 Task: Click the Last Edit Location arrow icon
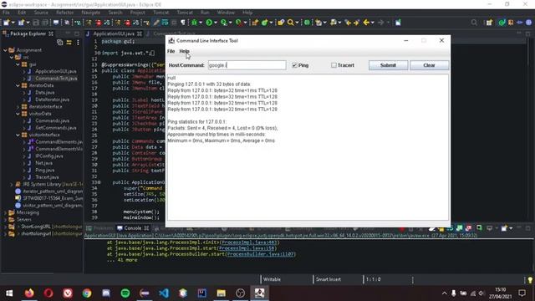(x=348, y=23)
